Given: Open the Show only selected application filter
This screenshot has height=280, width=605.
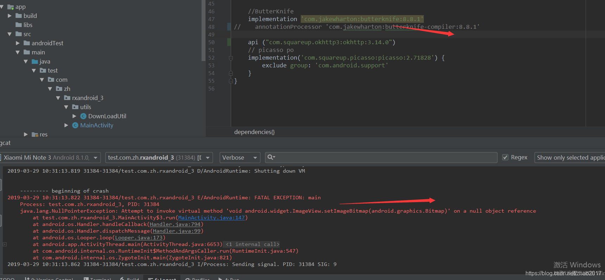Looking at the screenshot, I should click(570, 158).
